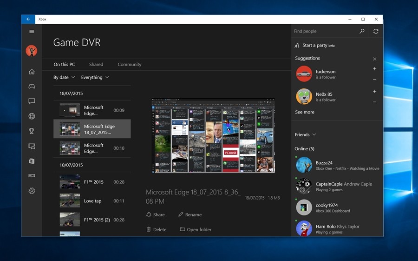Viewport: 418px width, 261px height.
Task: Open Achievements trophy icon
Action: [x=32, y=131]
